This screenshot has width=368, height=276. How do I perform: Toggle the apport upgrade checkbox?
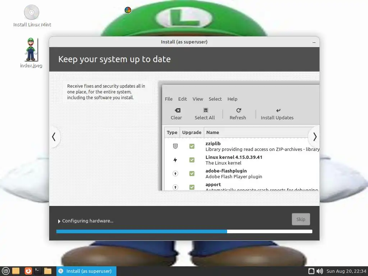[192, 187]
